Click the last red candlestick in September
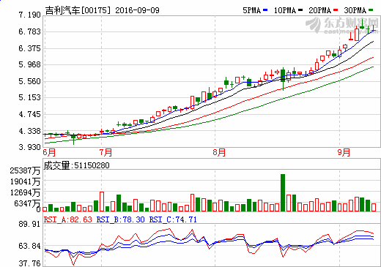The image size is (381, 267). (374, 29)
